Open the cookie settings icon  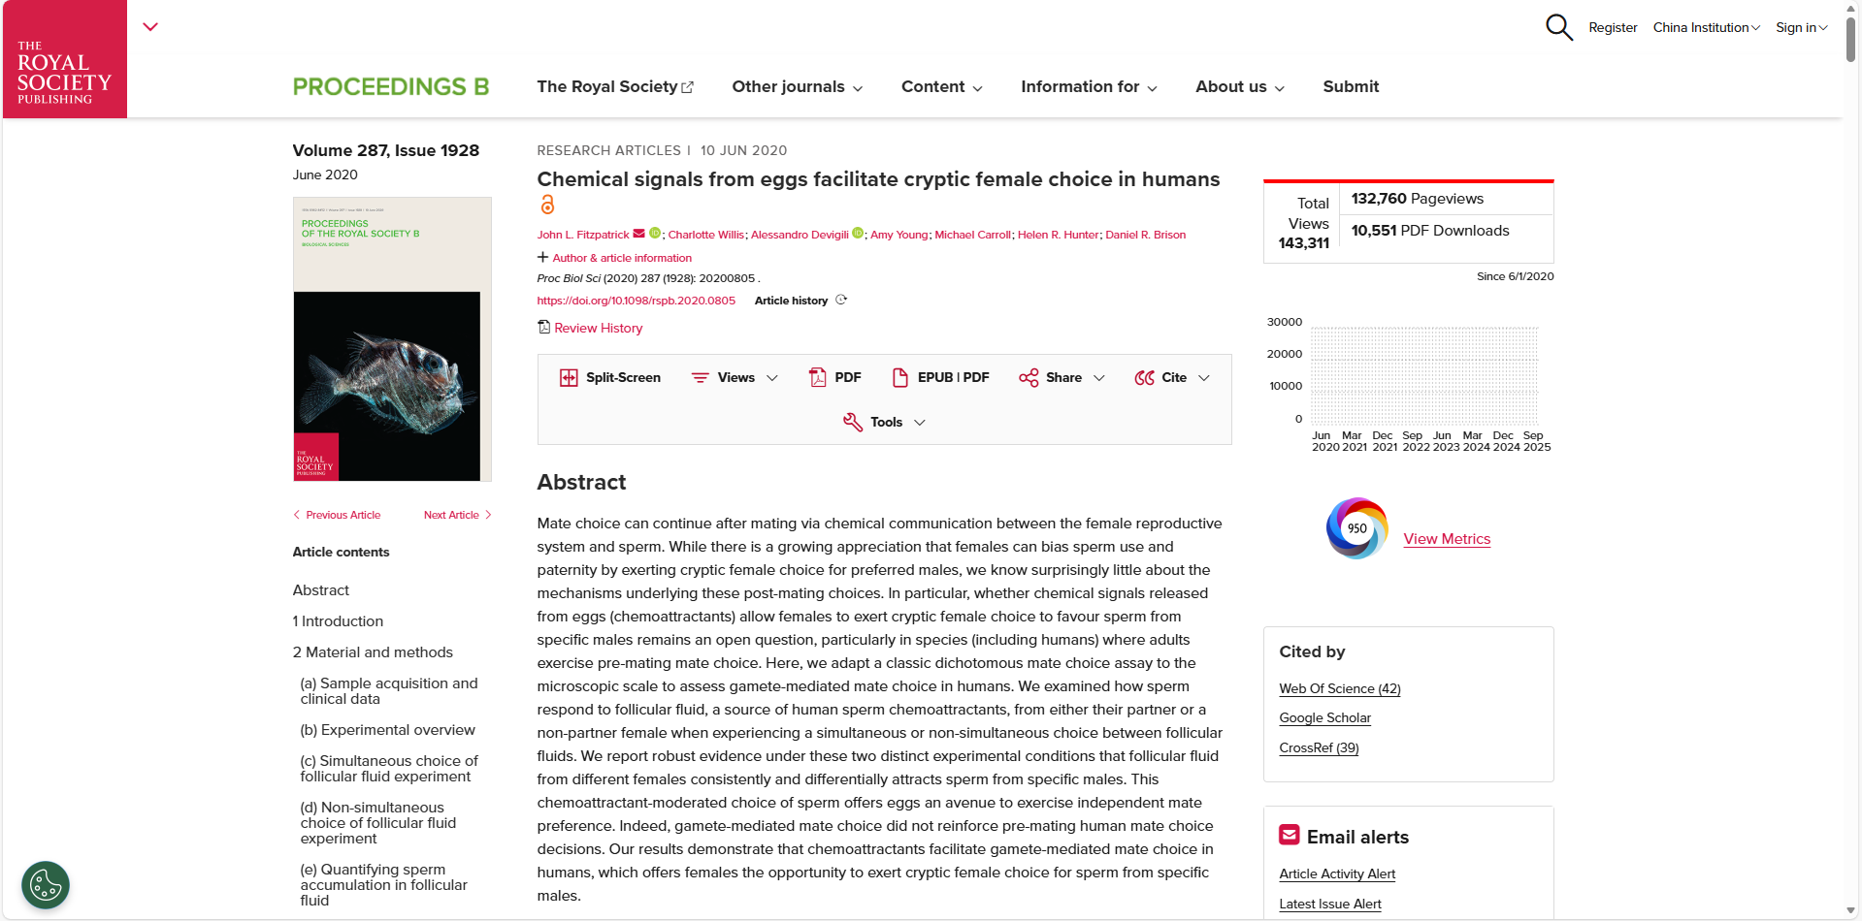(x=46, y=884)
